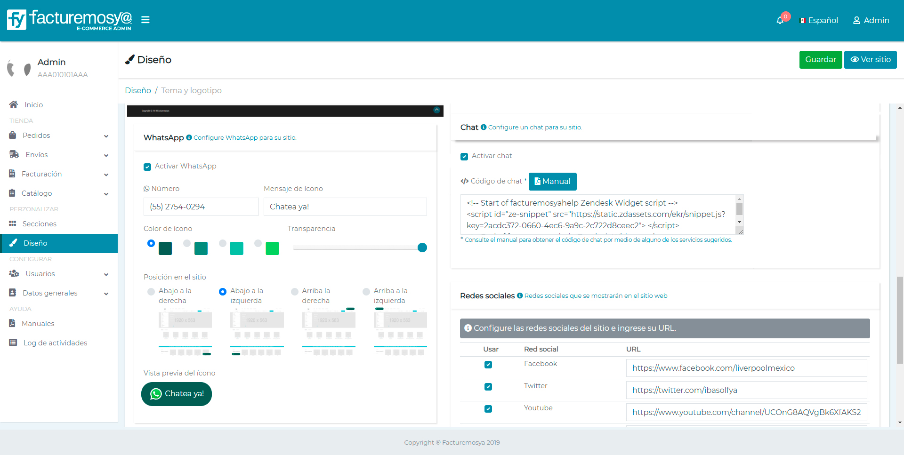Click the Diseño page title brush icon
The height and width of the screenshot is (455, 904).
(x=129, y=59)
